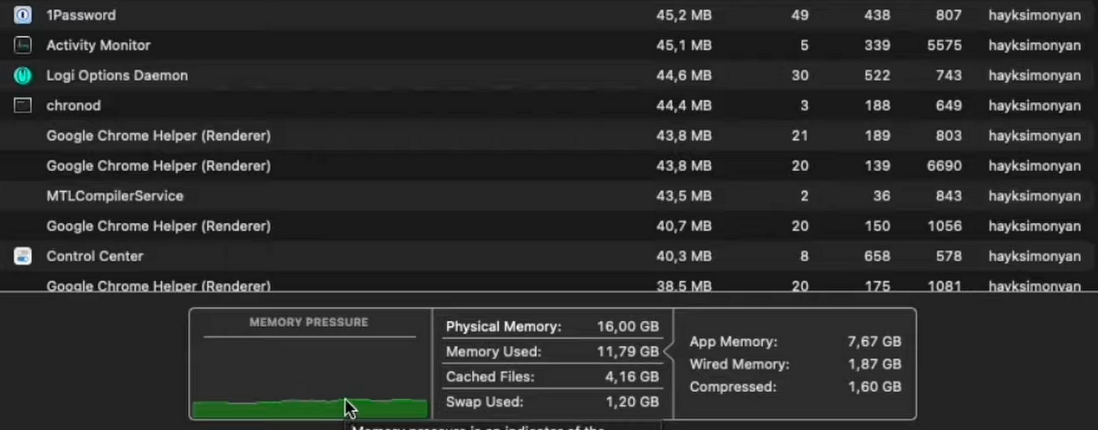Click the 45,1 MB memory value
The width and height of the screenshot is (1098, 430).
(684, 45)
